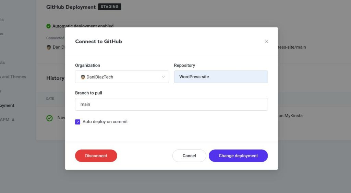
Task: Click the DaniDiazTech avatar in the Organization field
Action: pyautogui.click(x=83, y=77)
